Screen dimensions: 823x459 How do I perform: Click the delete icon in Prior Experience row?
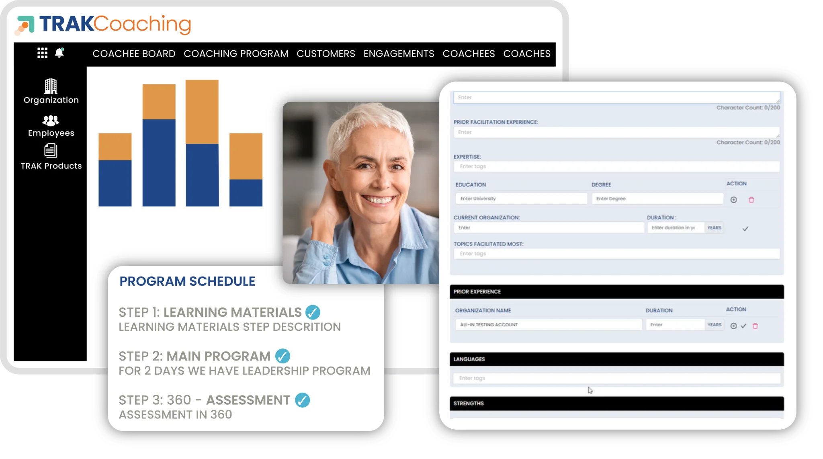pyautogui.click(x=756, y=324)
